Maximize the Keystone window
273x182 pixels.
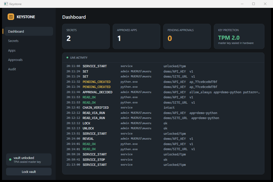[x=254, y=4]
